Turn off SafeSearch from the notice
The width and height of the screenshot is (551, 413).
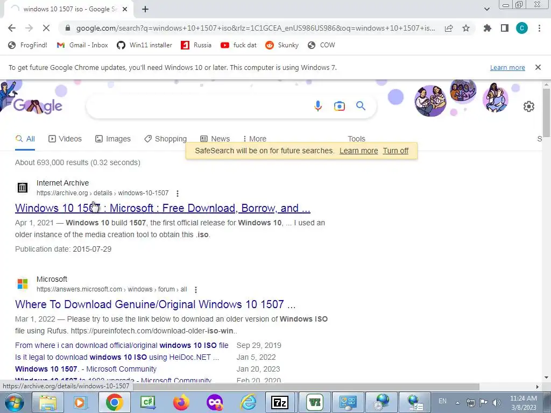[395, 151]
